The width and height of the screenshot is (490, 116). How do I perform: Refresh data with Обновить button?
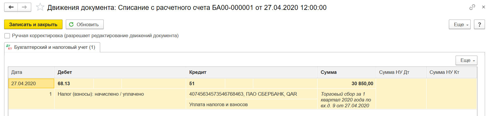[85, 24]
